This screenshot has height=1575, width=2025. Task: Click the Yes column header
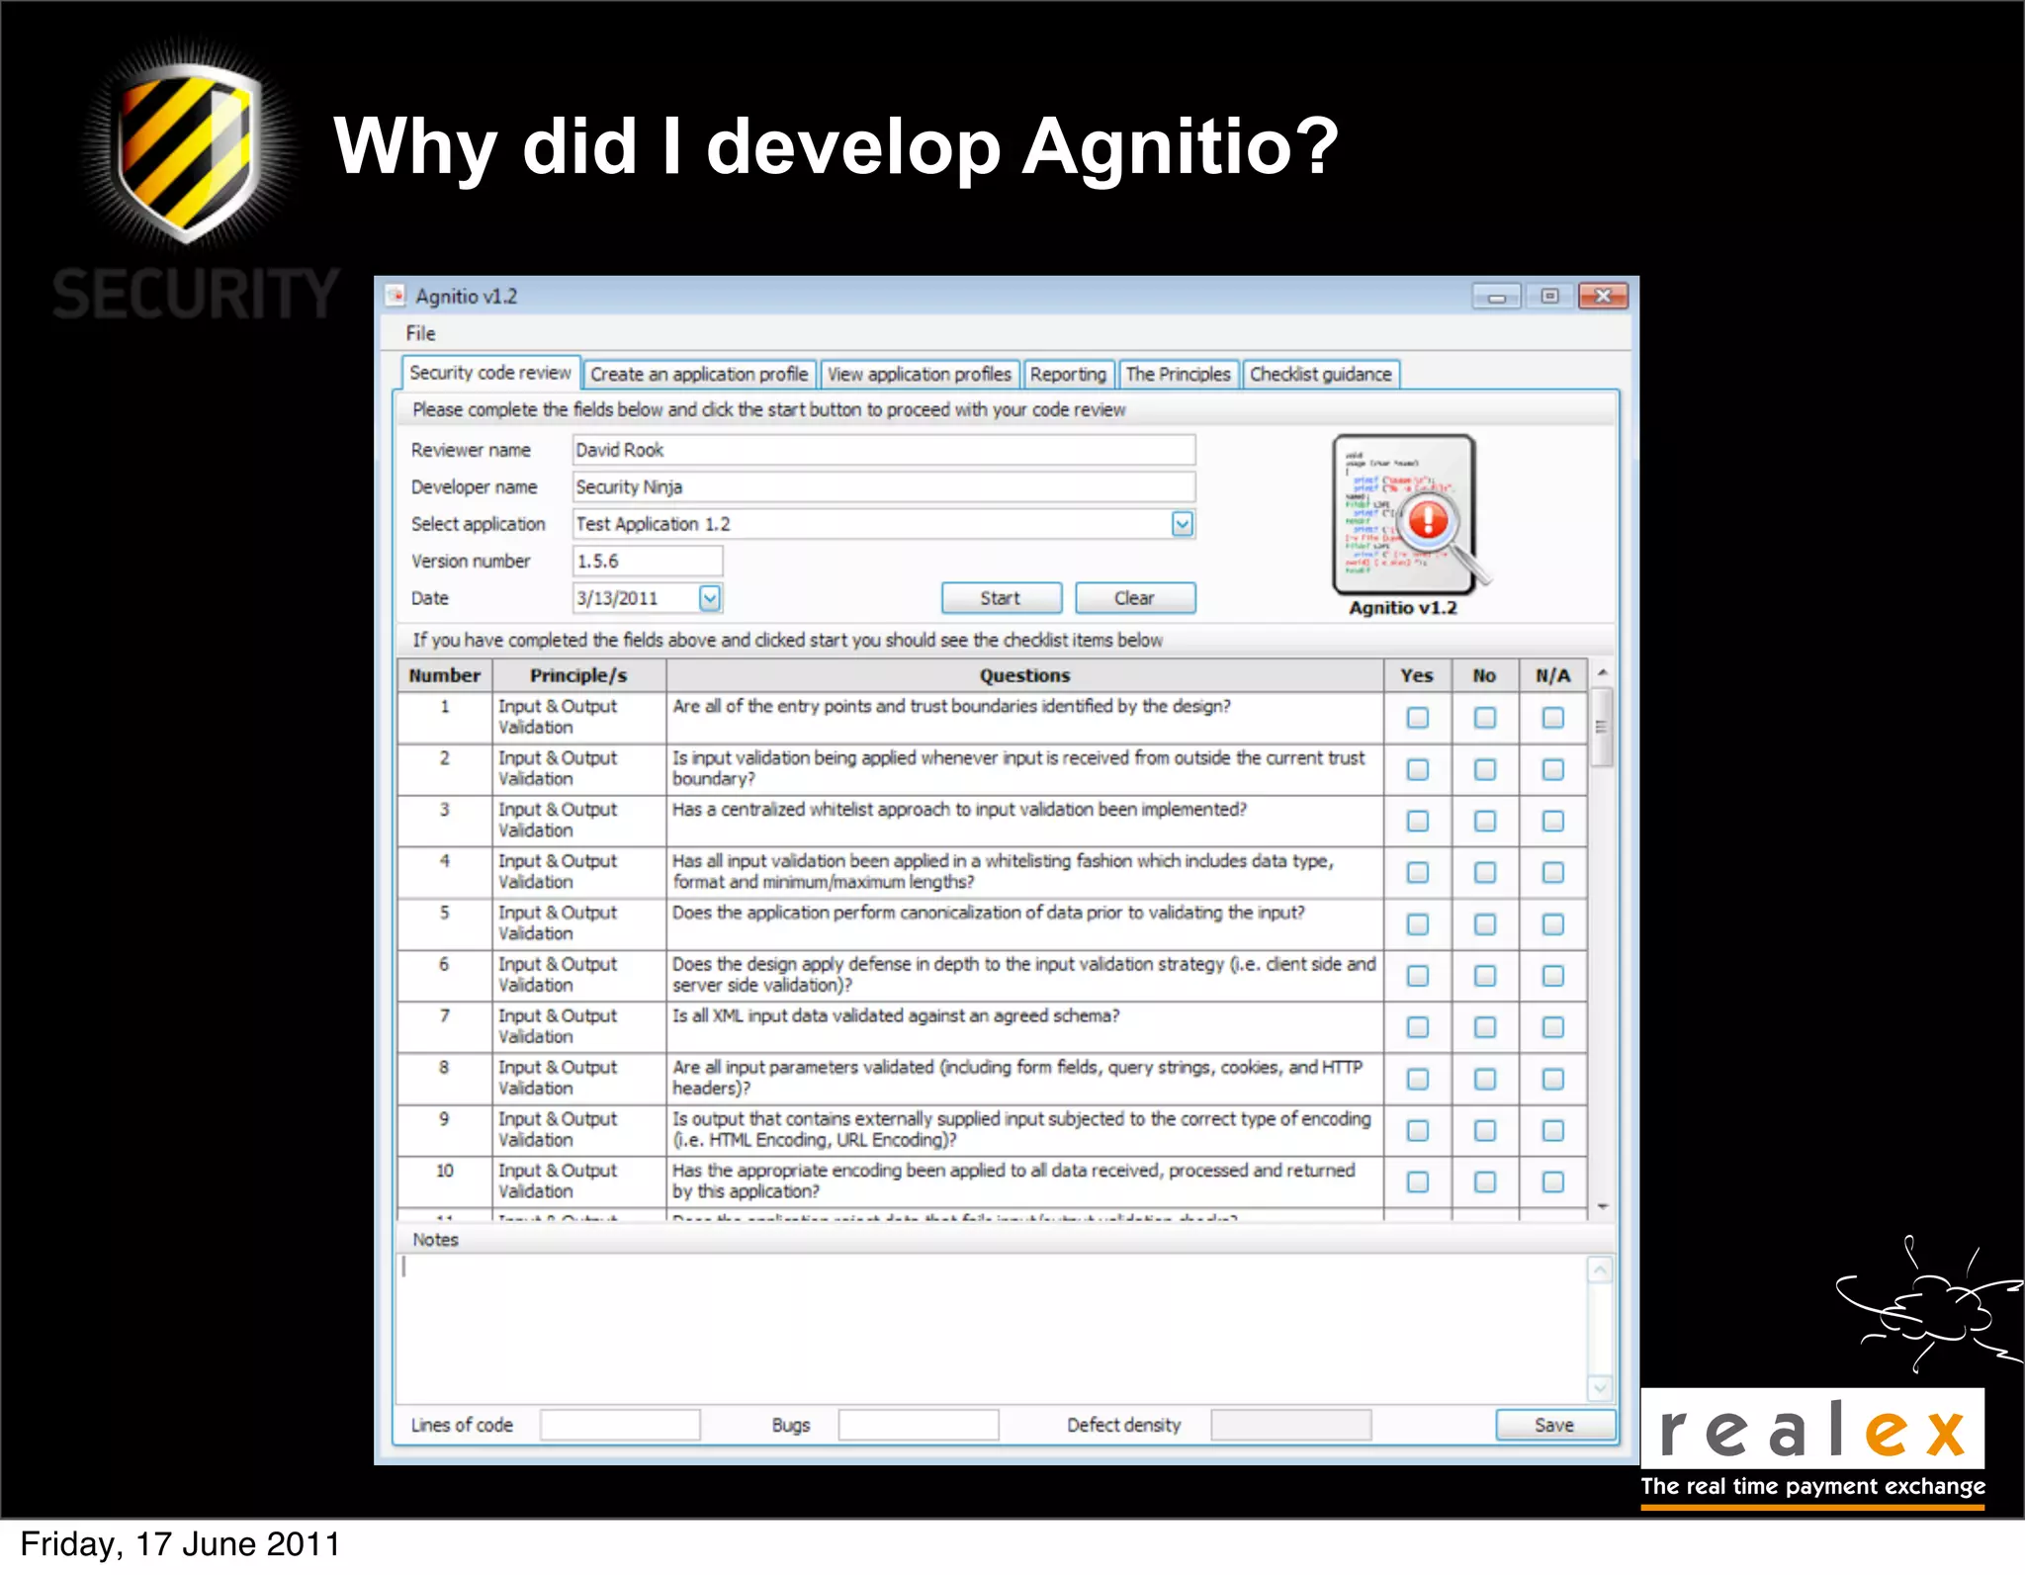pyautogui.click(x=1417, y=675)
